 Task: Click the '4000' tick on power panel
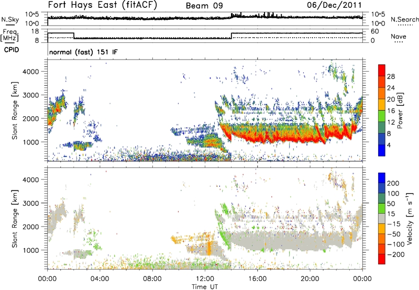(31, 72)
